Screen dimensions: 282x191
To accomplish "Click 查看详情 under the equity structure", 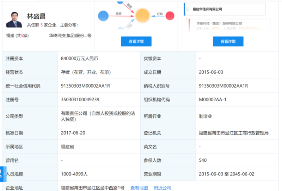I will (228, 41).
